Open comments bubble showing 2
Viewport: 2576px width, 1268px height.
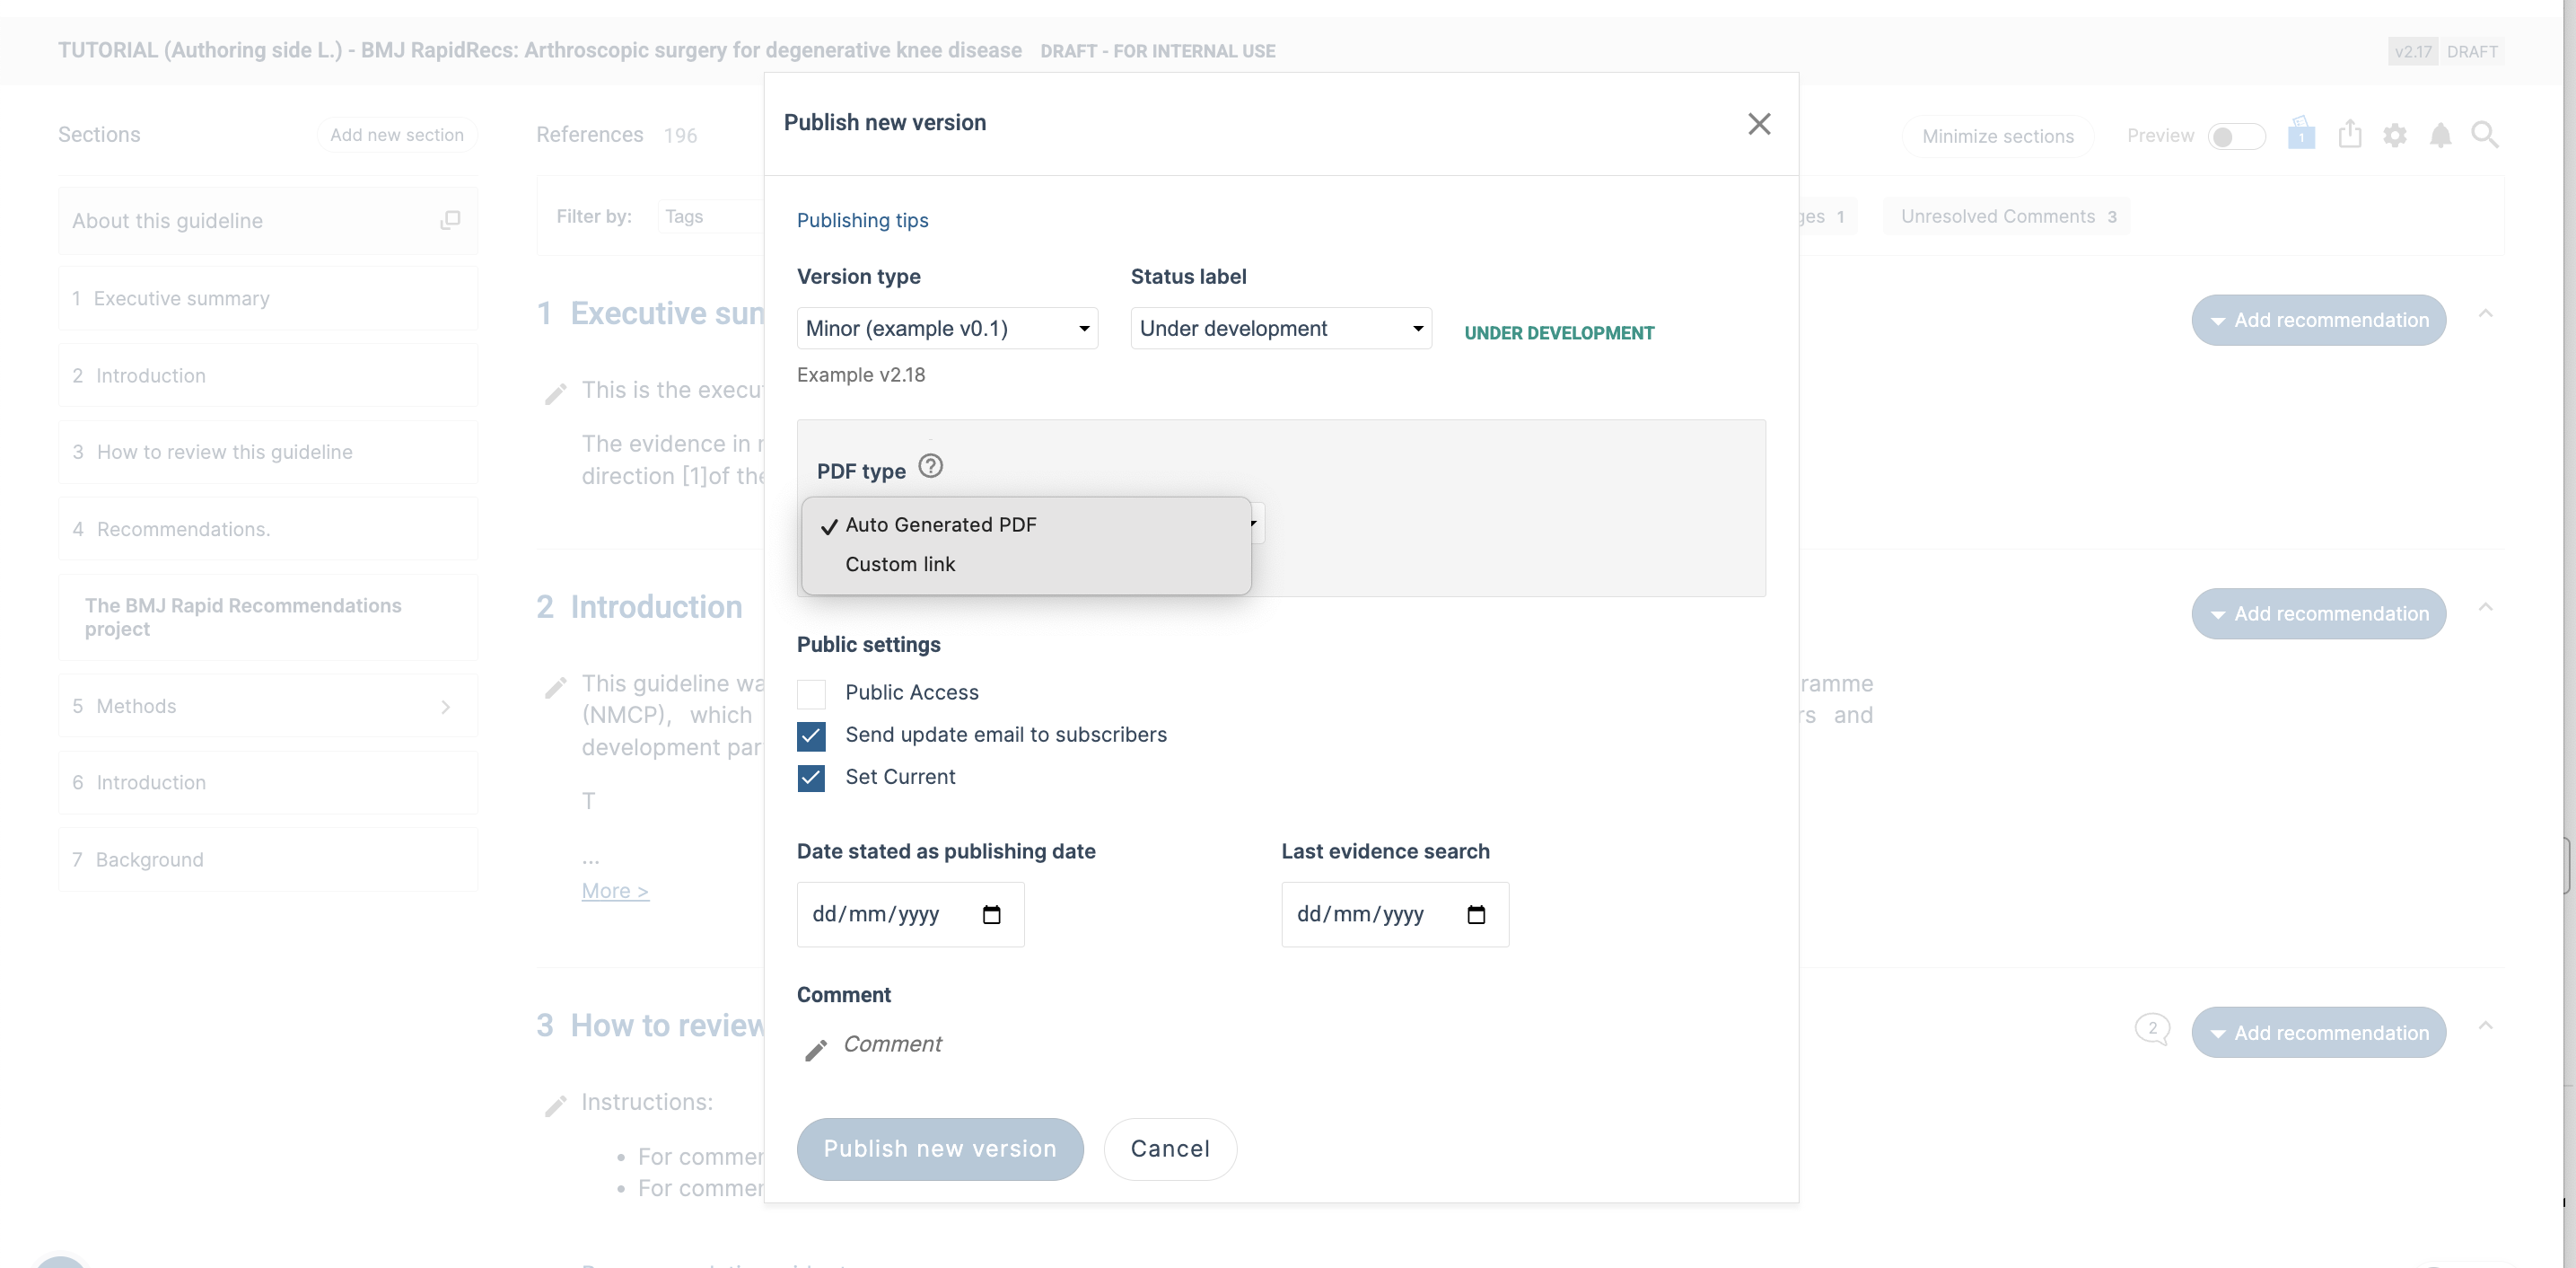click(x=2152, y=1029)
